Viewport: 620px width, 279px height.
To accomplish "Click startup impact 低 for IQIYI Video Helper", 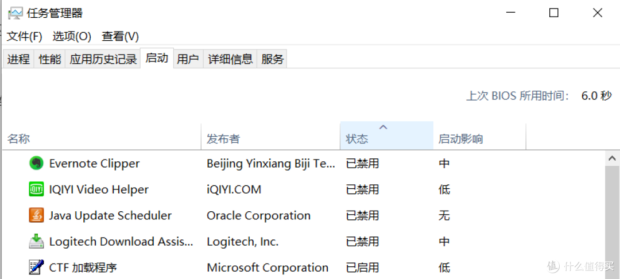I will point(444,189).
